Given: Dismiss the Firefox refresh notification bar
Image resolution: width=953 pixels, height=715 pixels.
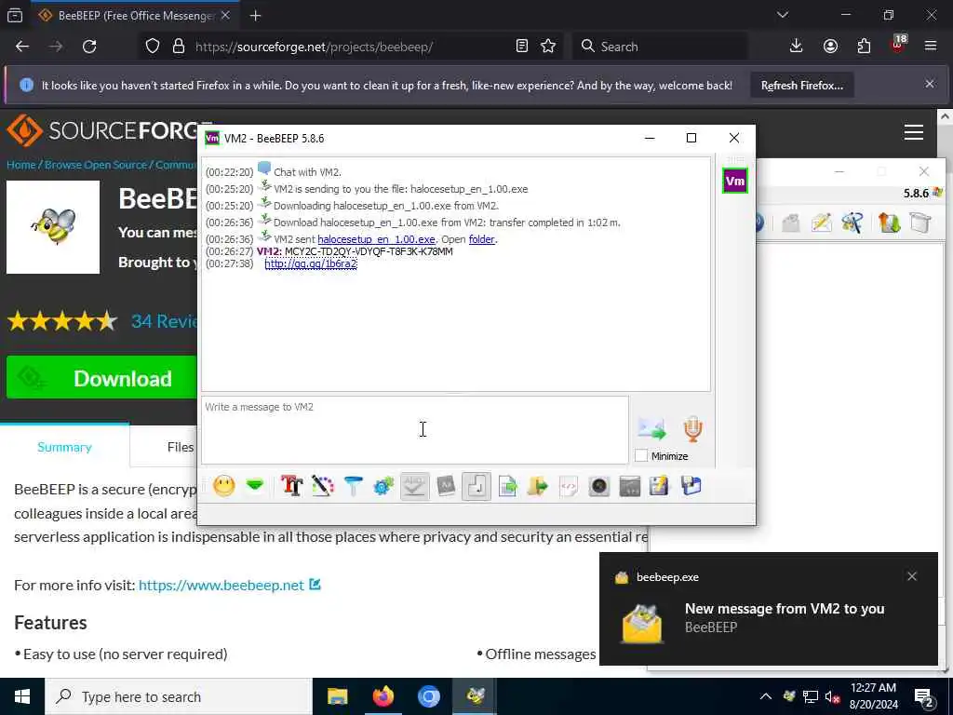Looking at the screenshot, I should point(930,85).
